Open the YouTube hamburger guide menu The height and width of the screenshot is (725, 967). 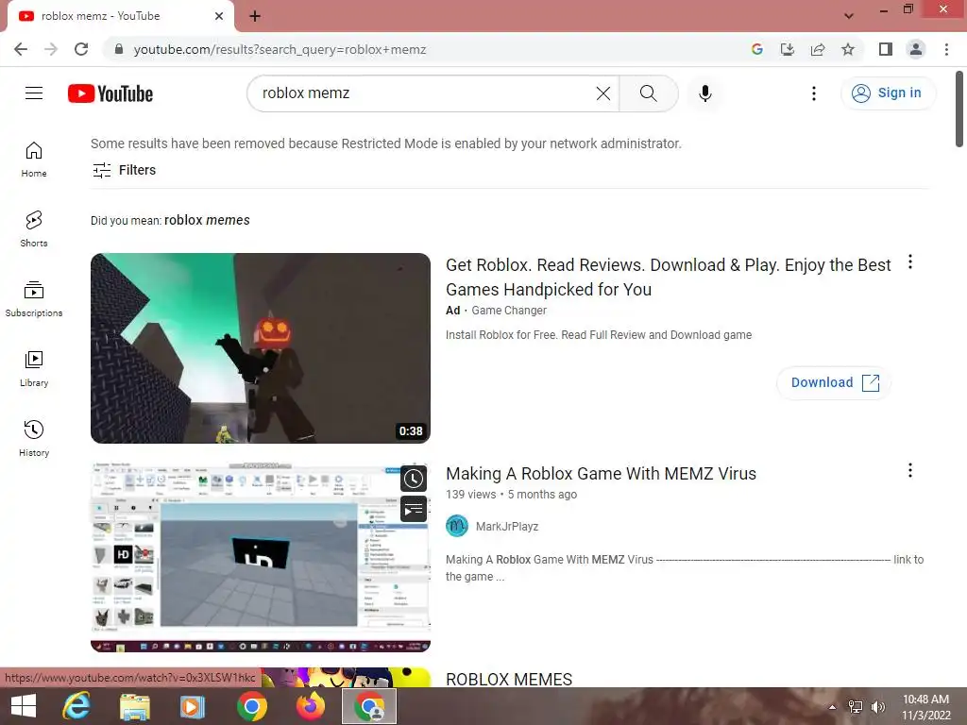[x=34, y=93]
